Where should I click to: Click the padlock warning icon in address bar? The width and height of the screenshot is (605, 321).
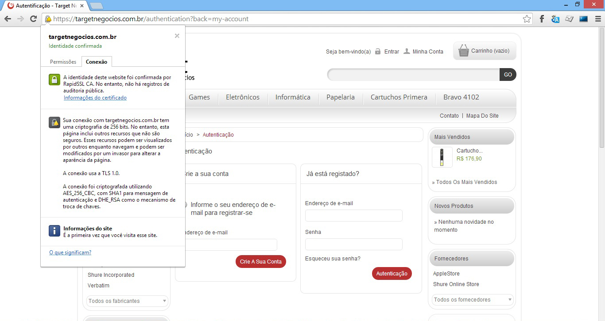pos(48,19)
